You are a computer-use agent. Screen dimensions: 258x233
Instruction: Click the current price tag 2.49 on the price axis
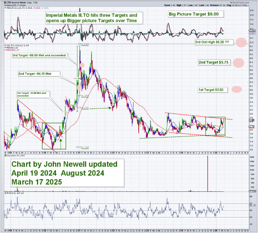click(x=252, y=120)
